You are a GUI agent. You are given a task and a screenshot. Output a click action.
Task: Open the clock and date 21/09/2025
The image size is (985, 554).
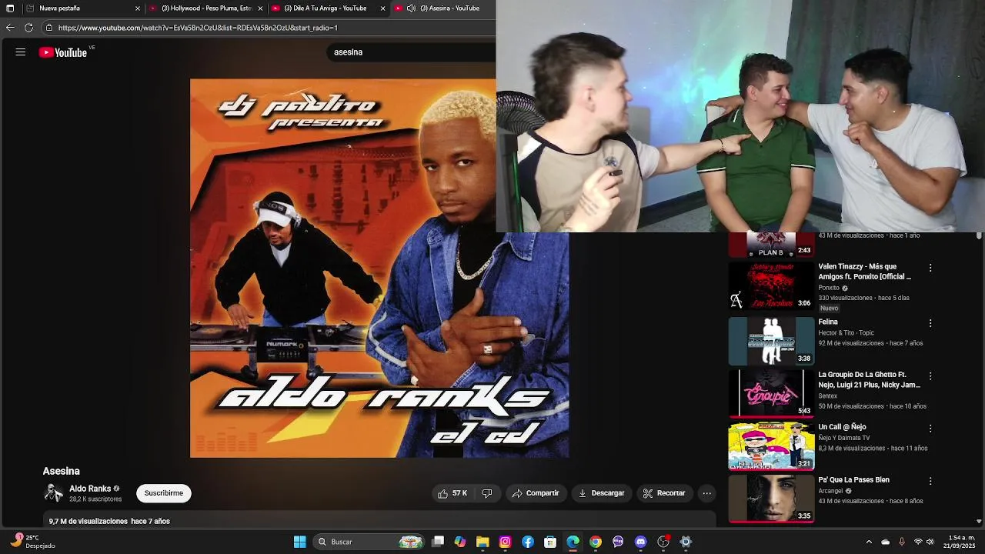(961, 542)
